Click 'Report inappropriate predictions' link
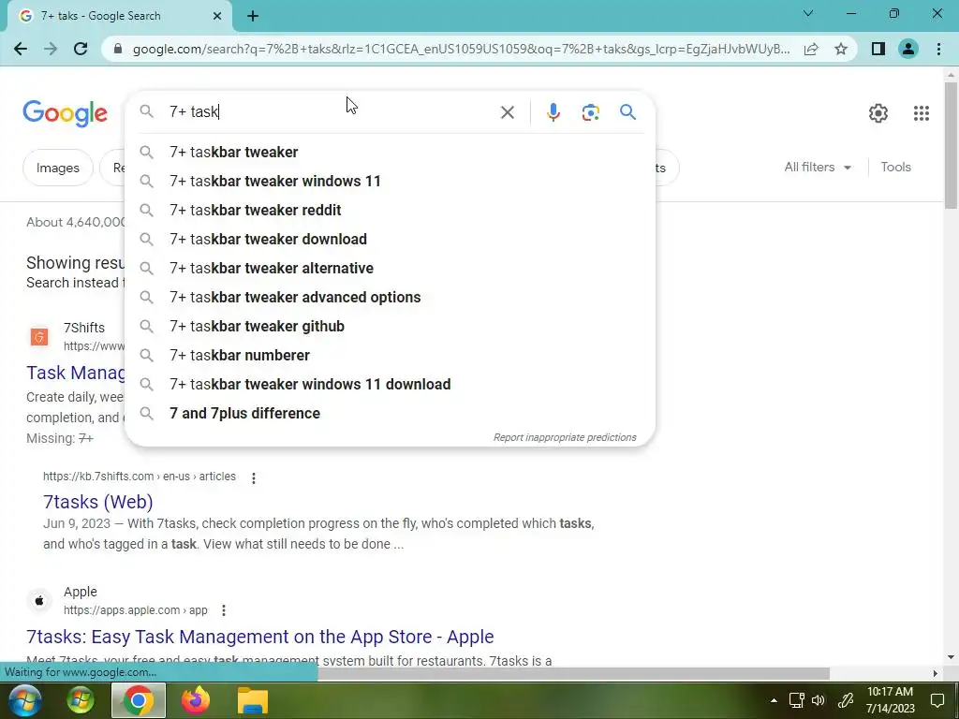The width and height of the screenshot is (959, 719). click(x=565, y=437)
